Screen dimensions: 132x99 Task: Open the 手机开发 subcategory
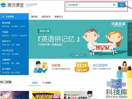[x=15, y=36]
